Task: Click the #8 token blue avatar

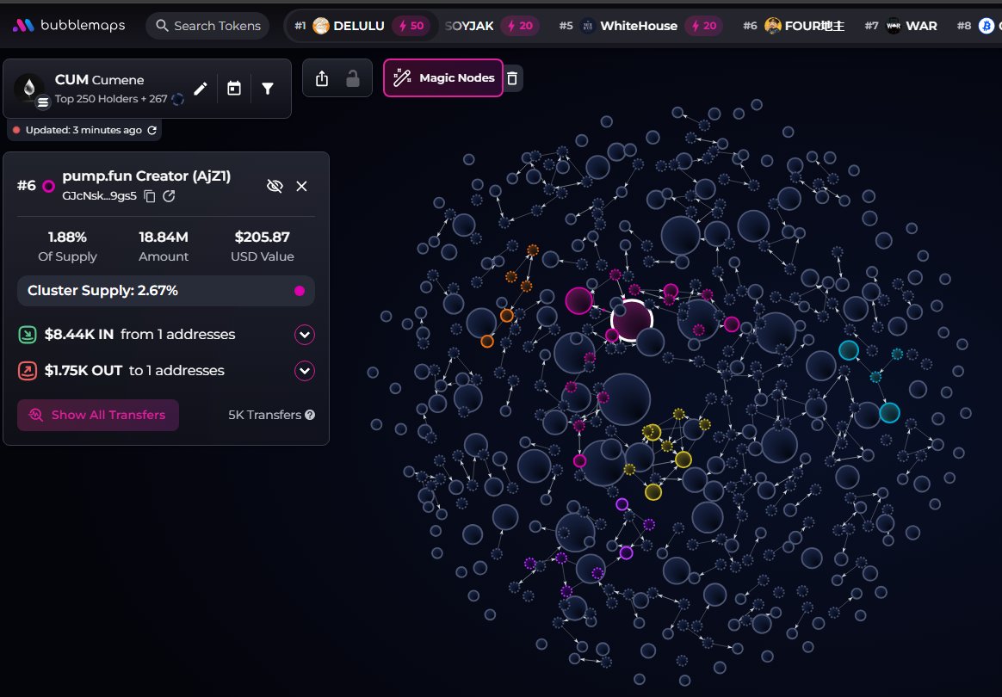Action: pos(987,26)
